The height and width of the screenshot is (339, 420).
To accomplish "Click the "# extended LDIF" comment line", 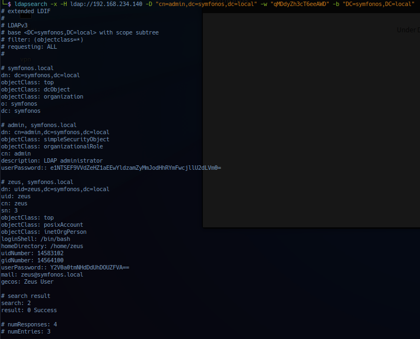I will pyautogui.click(x=25, y=11).
